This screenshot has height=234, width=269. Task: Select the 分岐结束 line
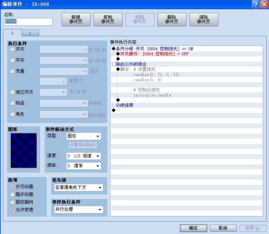click(x=186, y=105)
